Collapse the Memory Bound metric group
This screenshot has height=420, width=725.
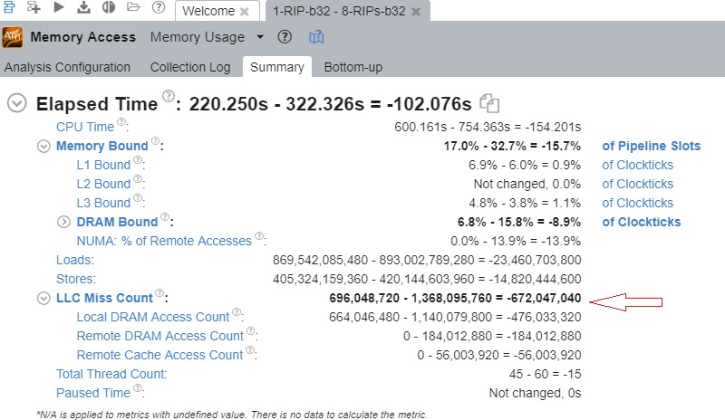point(43,146)
